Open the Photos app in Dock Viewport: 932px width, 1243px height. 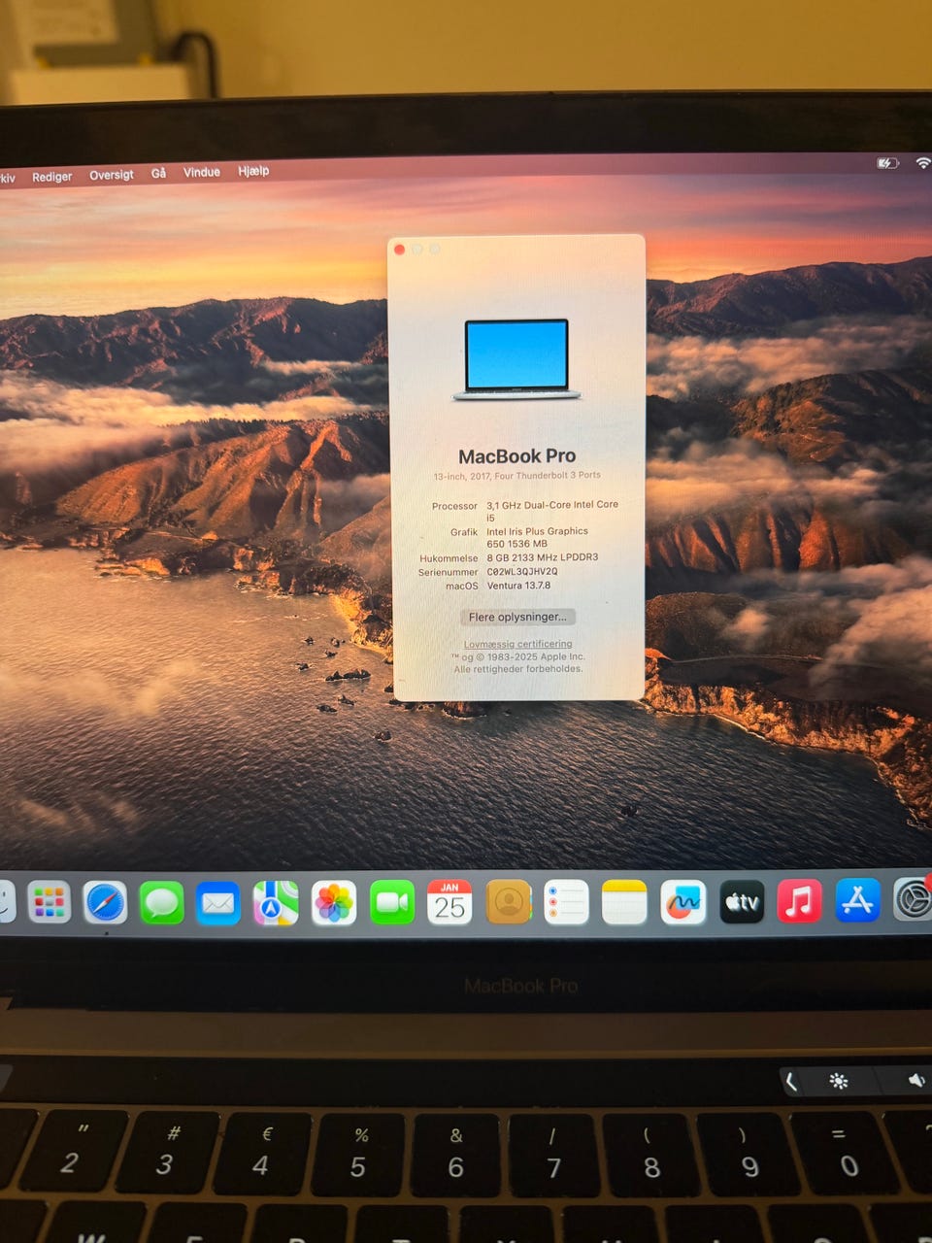[334, 903]
